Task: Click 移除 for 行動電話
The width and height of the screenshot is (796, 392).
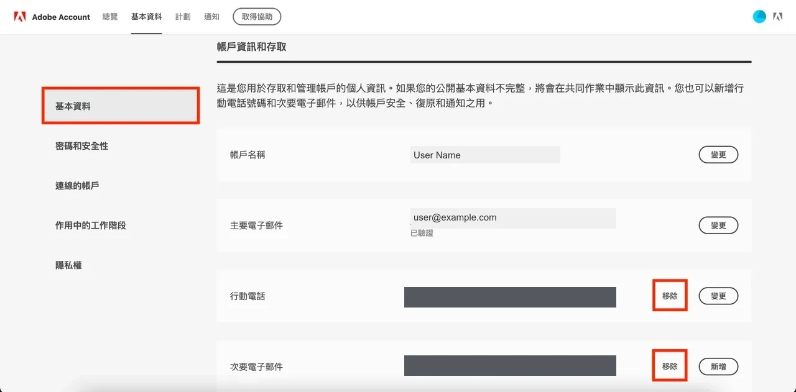Action: pos(670,296)
